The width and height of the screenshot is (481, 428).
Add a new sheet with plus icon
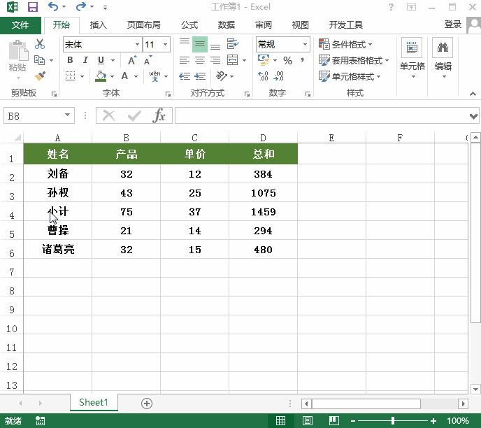(147, 403)
